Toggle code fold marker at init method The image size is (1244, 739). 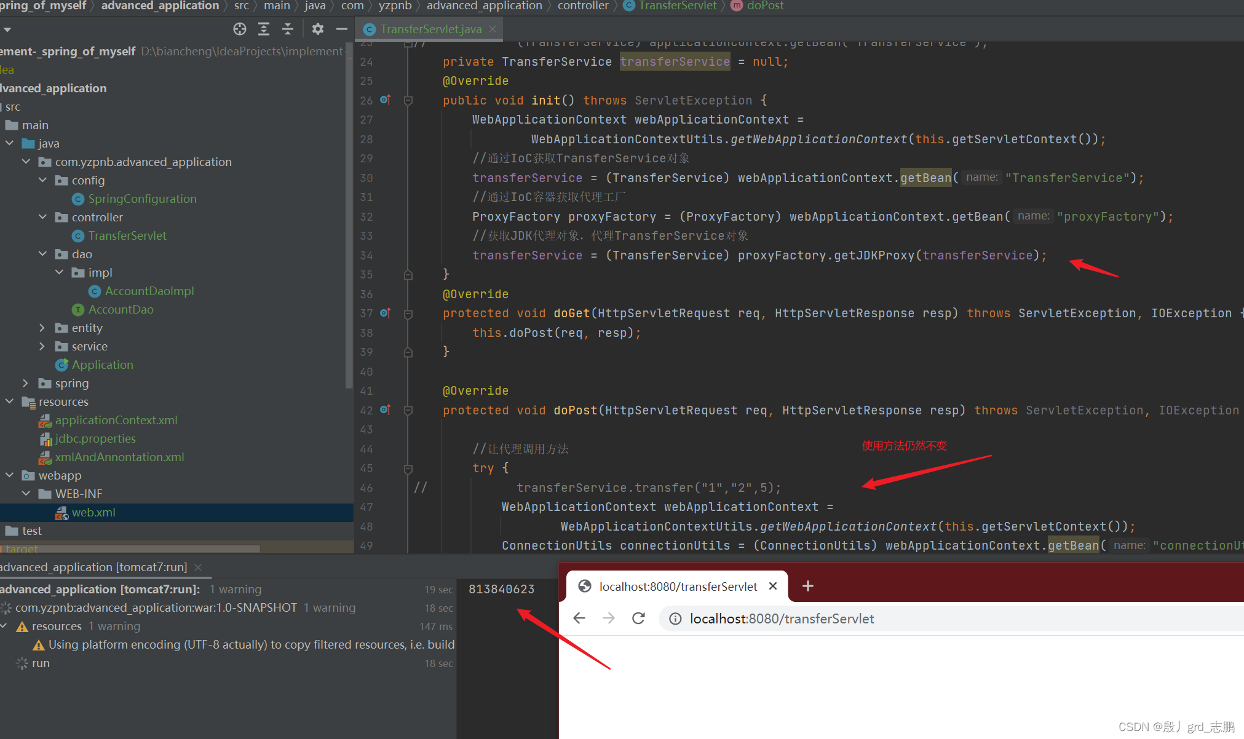tap(408, 100)
